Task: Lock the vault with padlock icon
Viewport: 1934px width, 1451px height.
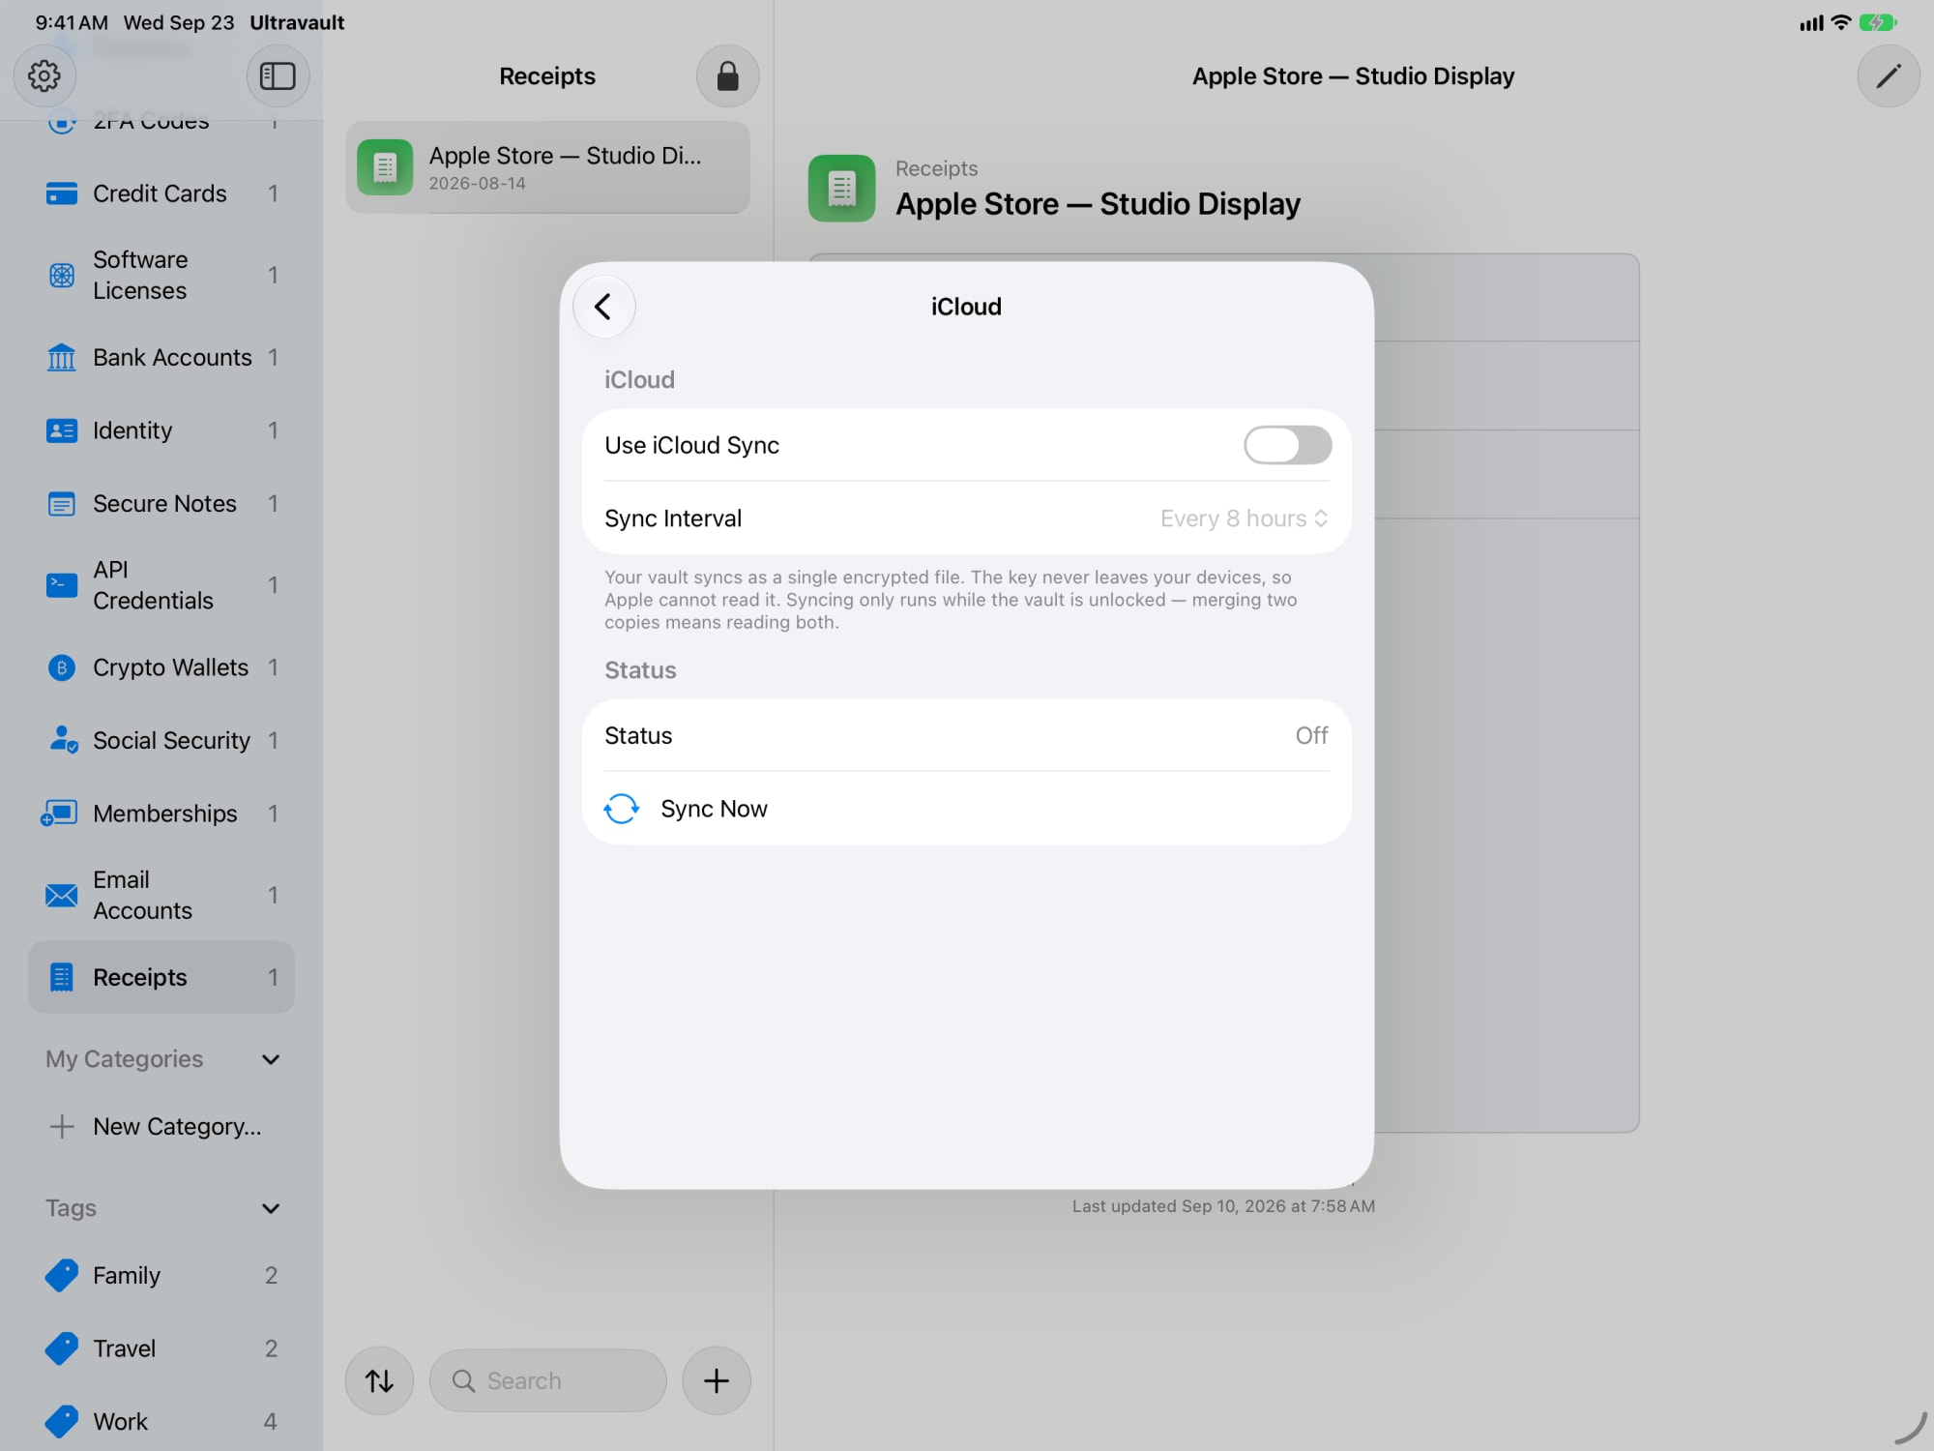Action: [x=727, y=75]
